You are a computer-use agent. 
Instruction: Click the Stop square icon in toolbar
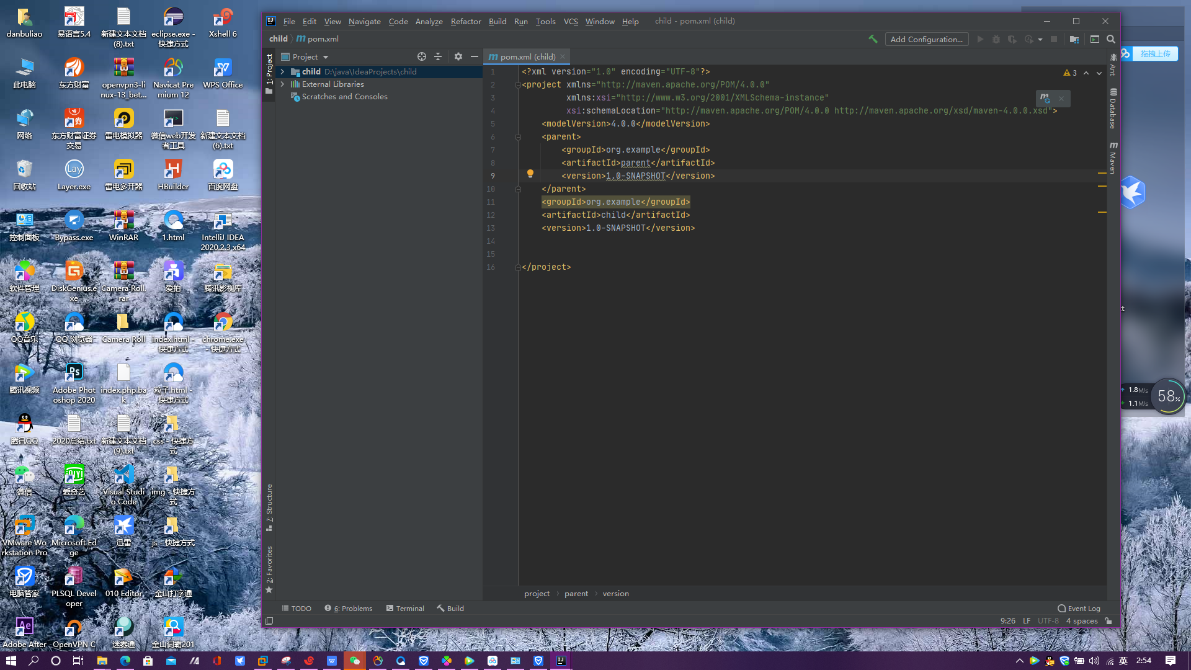tap(1053, 39)
